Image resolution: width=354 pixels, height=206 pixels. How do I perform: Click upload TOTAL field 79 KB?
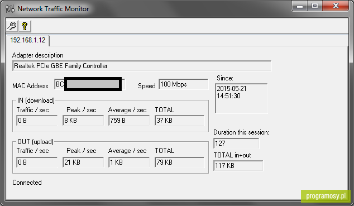(x=180, y=162)
